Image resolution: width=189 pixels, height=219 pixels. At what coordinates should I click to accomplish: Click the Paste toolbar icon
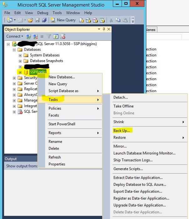[125, 20]
